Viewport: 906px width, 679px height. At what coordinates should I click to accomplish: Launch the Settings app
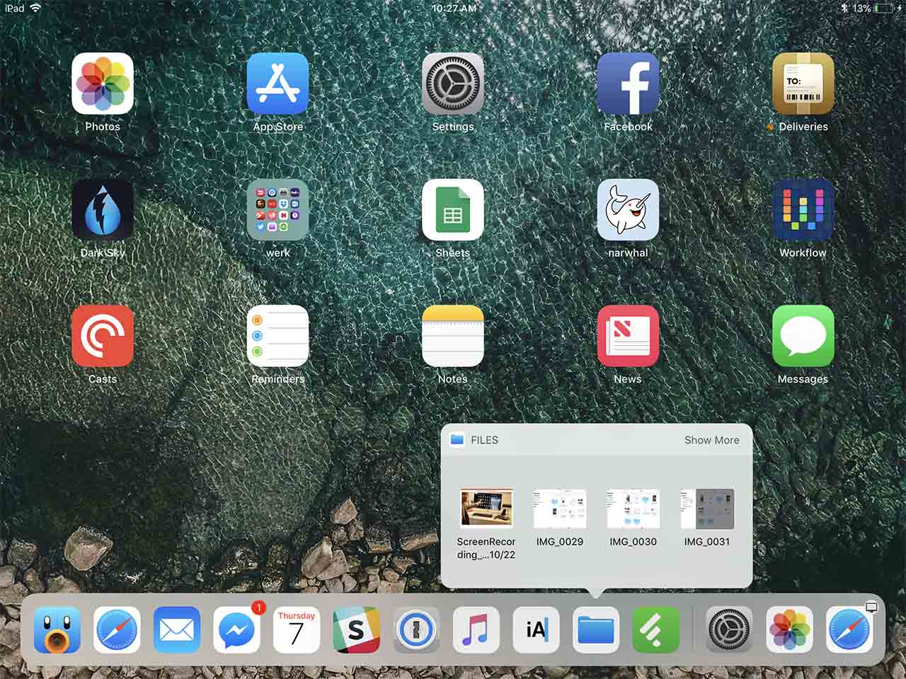point(452,84)
